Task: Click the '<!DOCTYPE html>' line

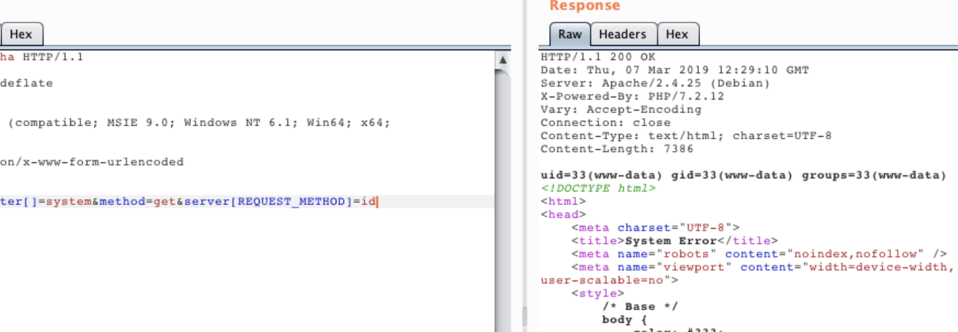Action: [598, 188]
